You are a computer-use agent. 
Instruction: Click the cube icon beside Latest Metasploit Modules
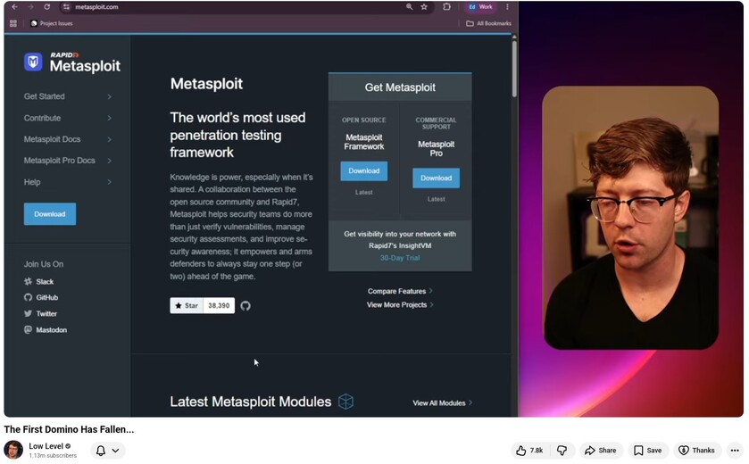click(x=345, y=402)
